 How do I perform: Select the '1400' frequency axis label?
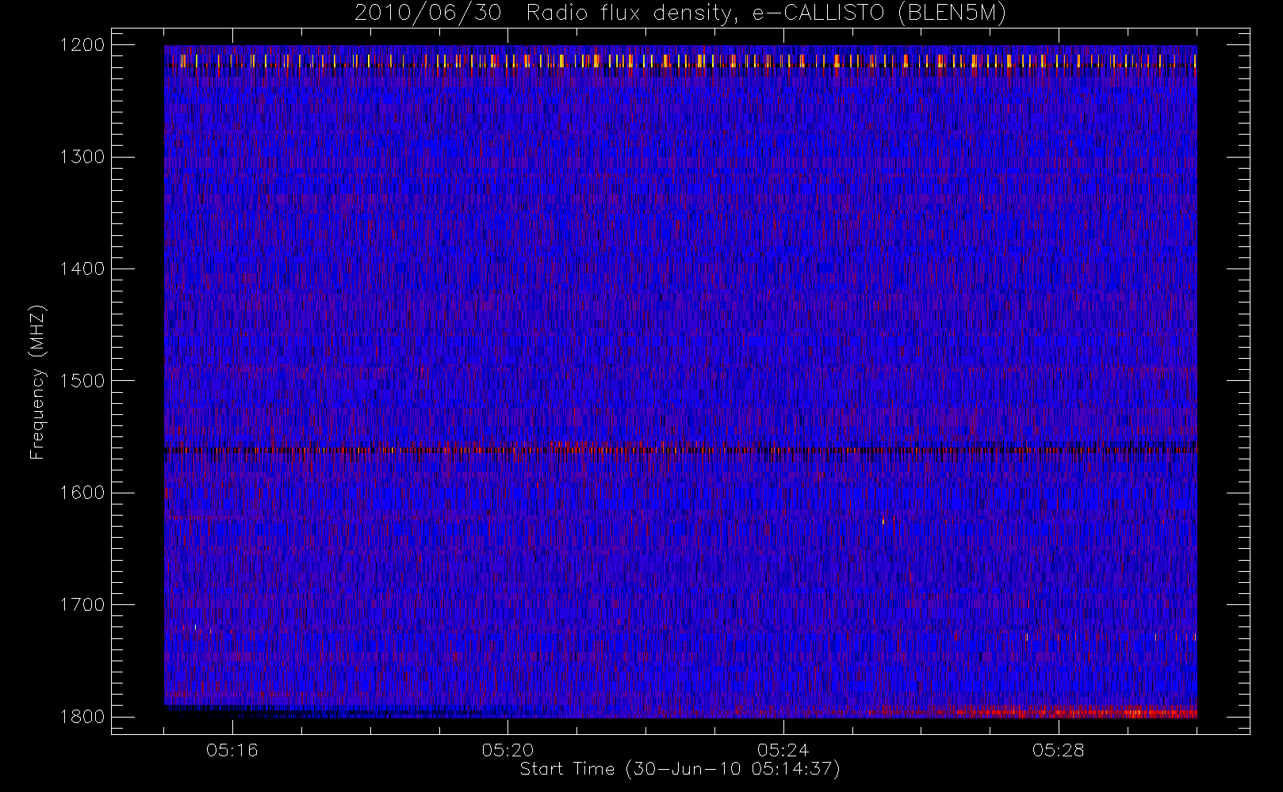tap(82, 268)
